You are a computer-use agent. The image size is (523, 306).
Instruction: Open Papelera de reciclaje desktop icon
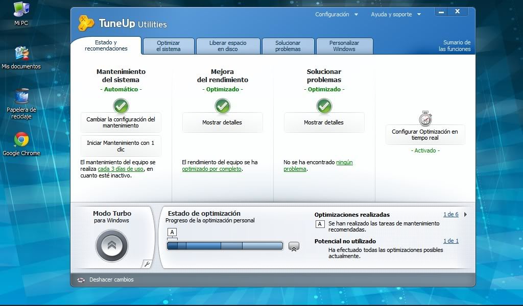click(x=21, y=96)
